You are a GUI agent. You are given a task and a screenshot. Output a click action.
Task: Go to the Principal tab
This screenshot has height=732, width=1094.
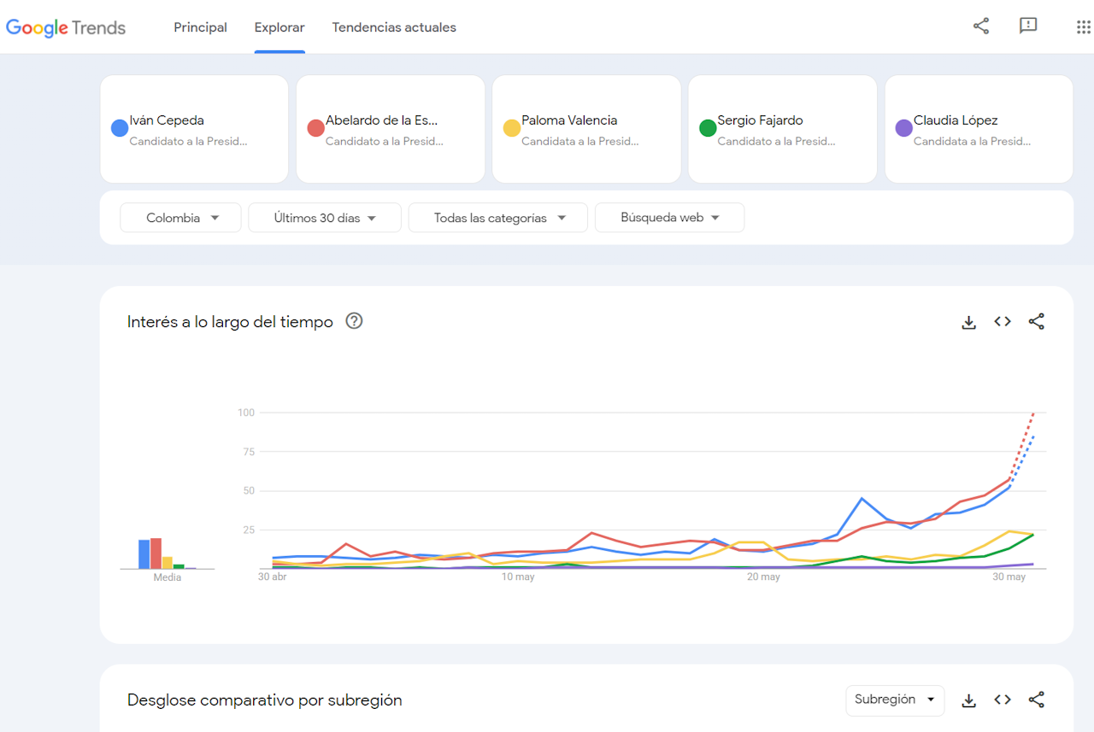click(201, 27)
